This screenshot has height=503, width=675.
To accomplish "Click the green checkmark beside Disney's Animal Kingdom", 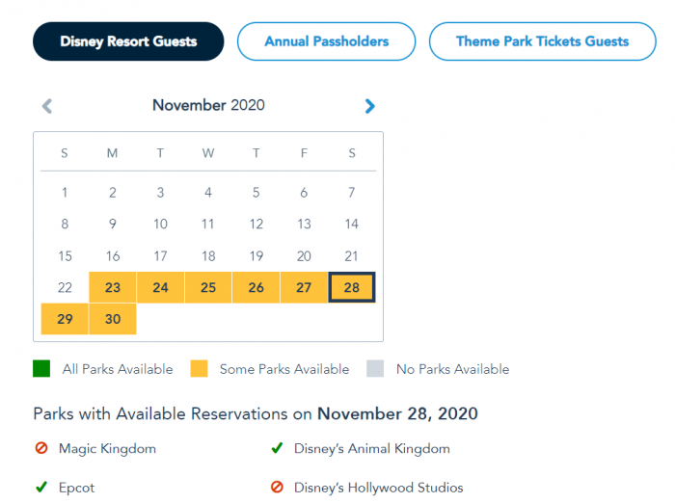I will (277, 448).
